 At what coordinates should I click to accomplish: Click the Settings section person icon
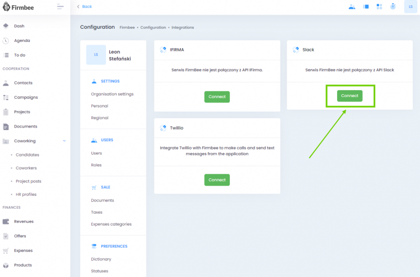tap(94, 81)
